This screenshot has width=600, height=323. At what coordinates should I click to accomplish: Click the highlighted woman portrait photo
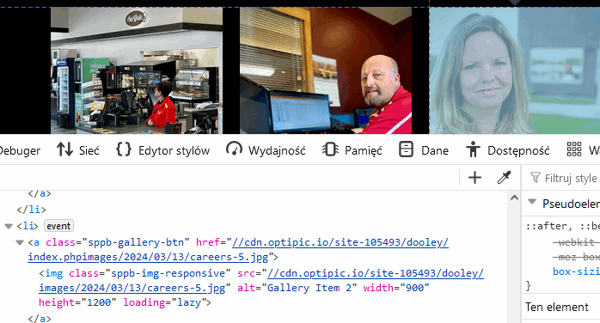515,70
